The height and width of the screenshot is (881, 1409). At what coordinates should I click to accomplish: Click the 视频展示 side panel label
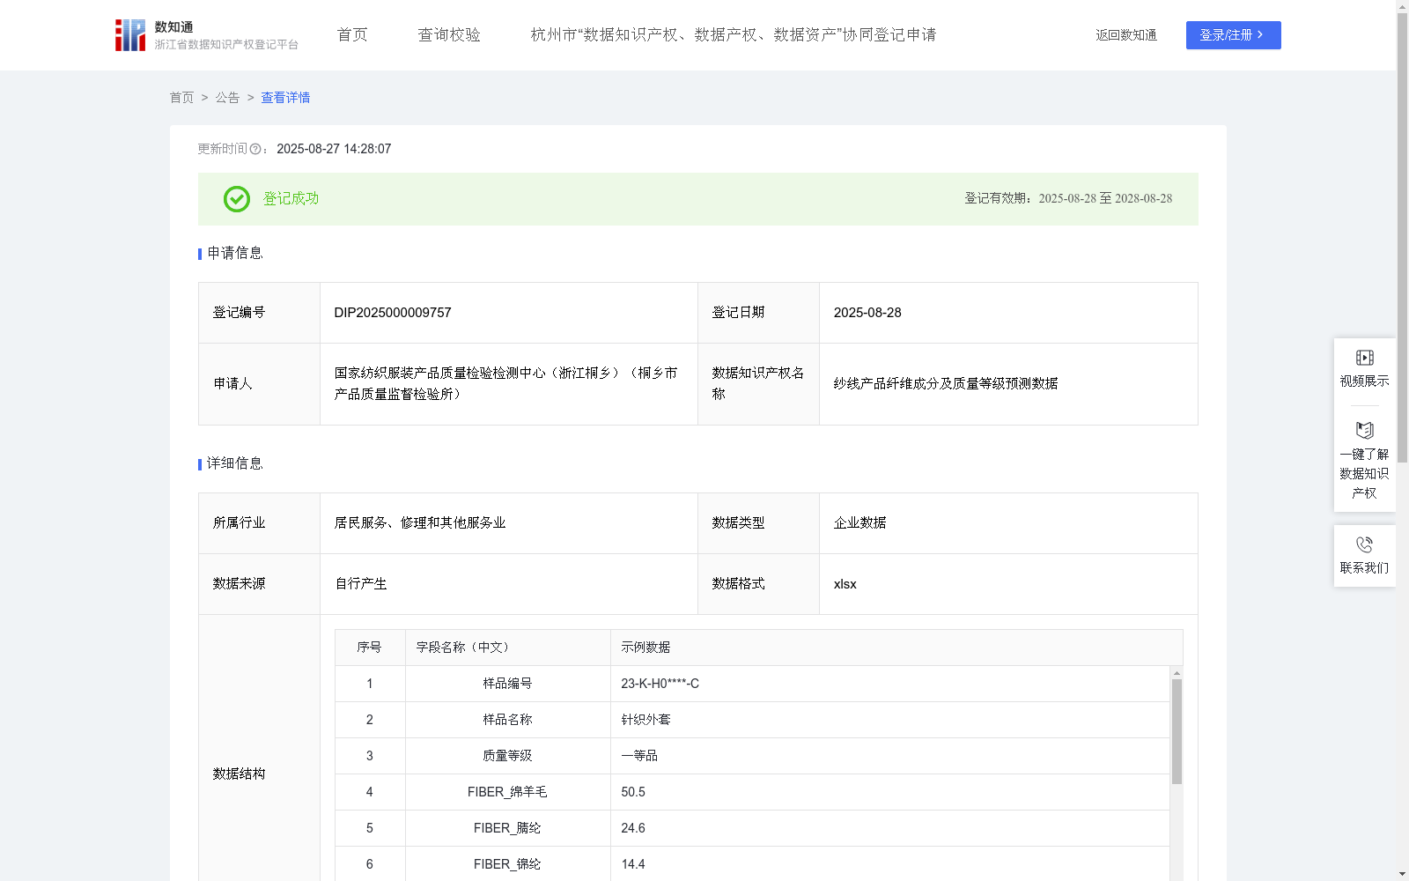[1364, 381]
